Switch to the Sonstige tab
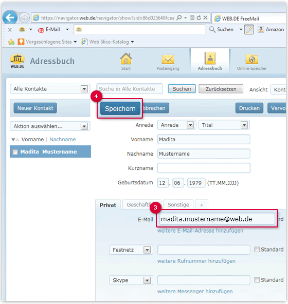288x304 pixels. (178, 205)
